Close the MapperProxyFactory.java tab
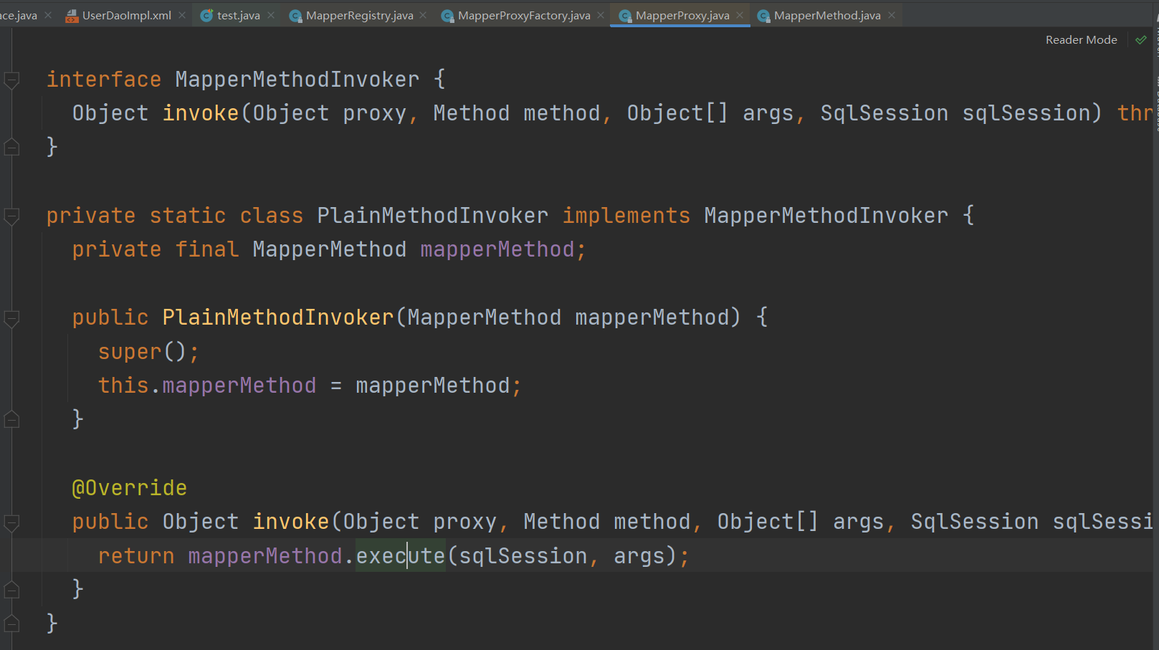This screenshot has width=1159, height=650. [x=601, y=15]
